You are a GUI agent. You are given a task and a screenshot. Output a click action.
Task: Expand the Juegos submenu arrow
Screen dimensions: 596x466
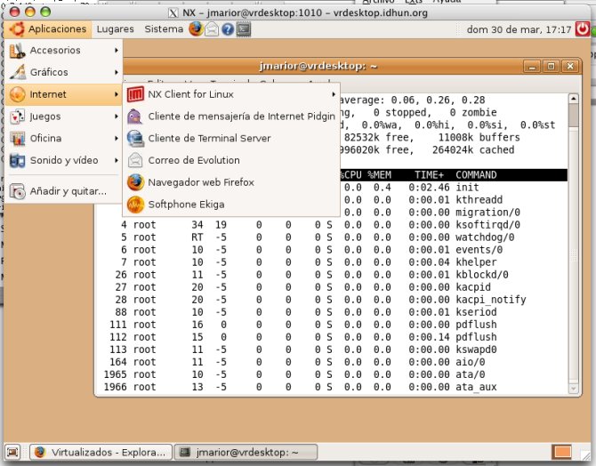117,116
